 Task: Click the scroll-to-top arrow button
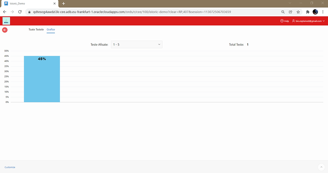321,167
